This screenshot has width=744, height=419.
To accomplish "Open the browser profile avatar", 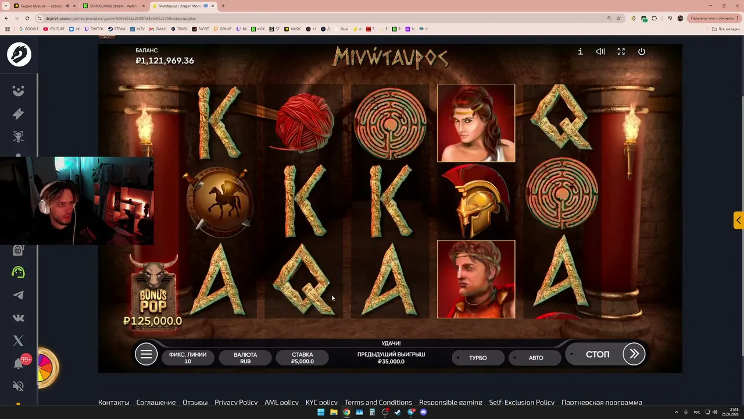I will click(x=680, y=19).
